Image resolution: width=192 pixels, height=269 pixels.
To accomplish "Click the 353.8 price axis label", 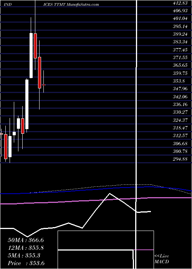I will tap(179, 81).
